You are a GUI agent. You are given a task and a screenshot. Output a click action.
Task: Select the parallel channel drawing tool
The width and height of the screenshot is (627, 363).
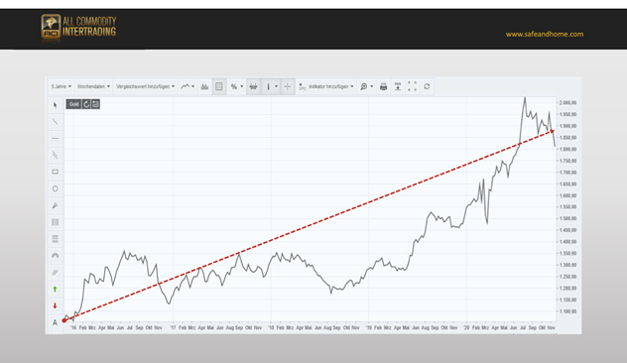(56, 155)
